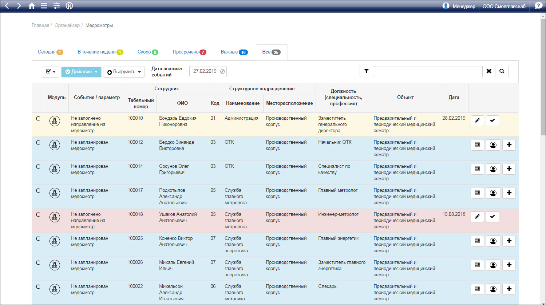Click the registered trademark logo icon

tap(69, 6)
